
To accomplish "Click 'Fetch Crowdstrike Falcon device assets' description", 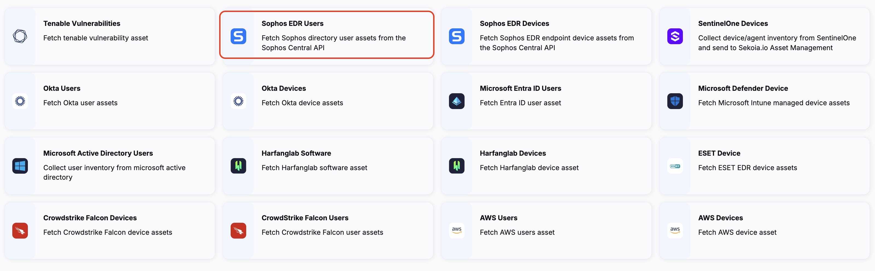I will [107, 232].
